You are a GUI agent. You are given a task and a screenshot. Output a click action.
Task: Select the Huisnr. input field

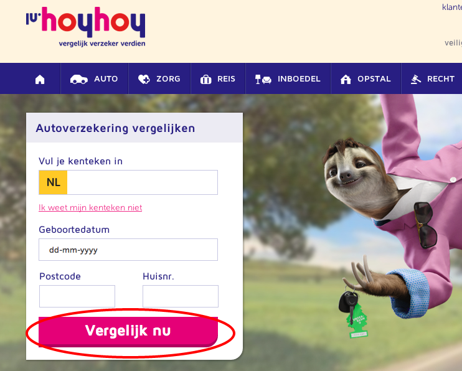pos(181,296)
